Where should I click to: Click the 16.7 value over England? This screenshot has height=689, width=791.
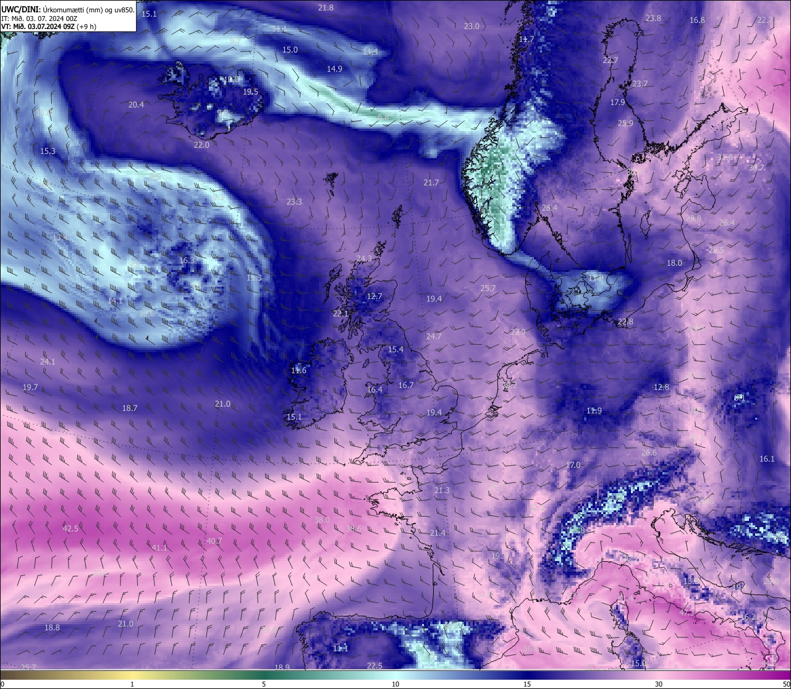[x=406, y=385]
